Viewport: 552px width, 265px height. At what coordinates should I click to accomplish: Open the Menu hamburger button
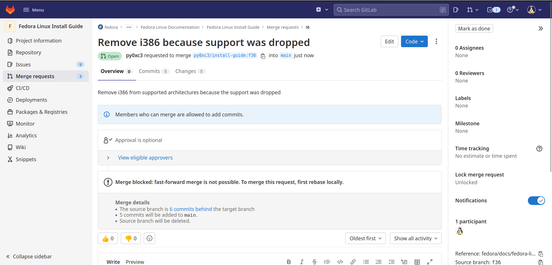coord(34,10)
